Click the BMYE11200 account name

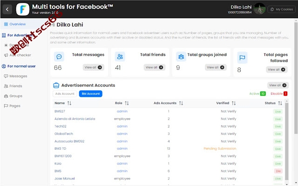63,156
